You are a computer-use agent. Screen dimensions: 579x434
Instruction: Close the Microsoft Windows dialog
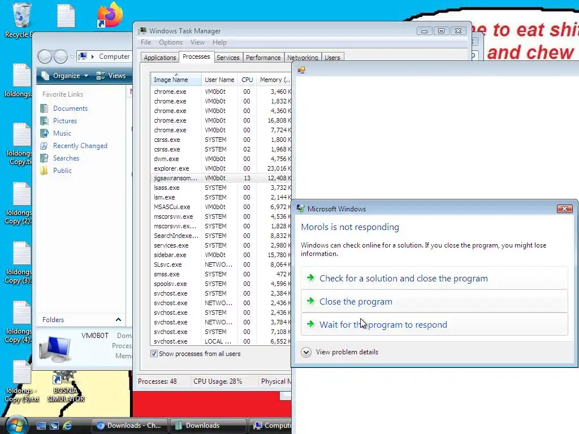tap(565, 209)
